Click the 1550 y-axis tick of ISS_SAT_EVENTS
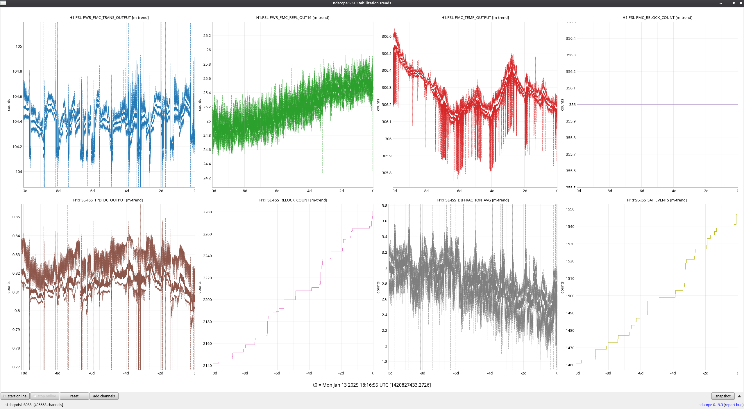The height and width of the screenshot is (409, 744). (570, 209)
